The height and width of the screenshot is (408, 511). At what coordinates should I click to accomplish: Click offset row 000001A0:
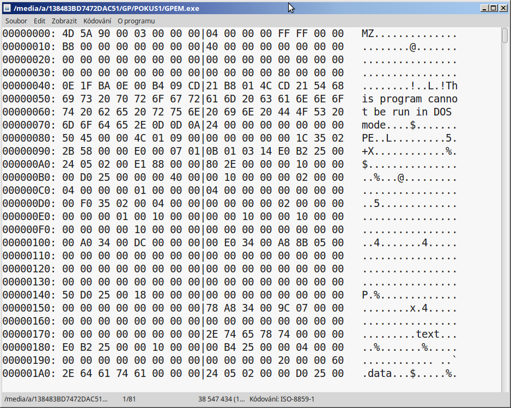click(x=29, y=374)
